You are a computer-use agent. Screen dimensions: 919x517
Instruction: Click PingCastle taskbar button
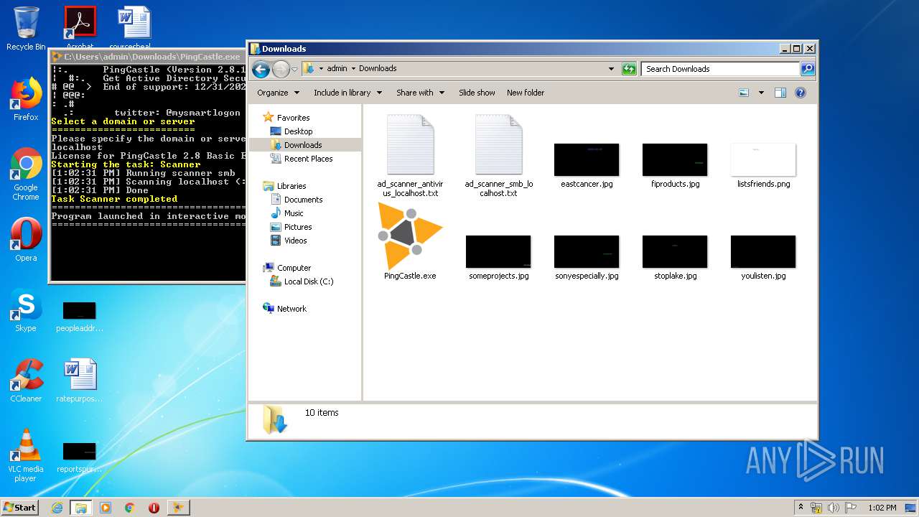click(178, 508)
